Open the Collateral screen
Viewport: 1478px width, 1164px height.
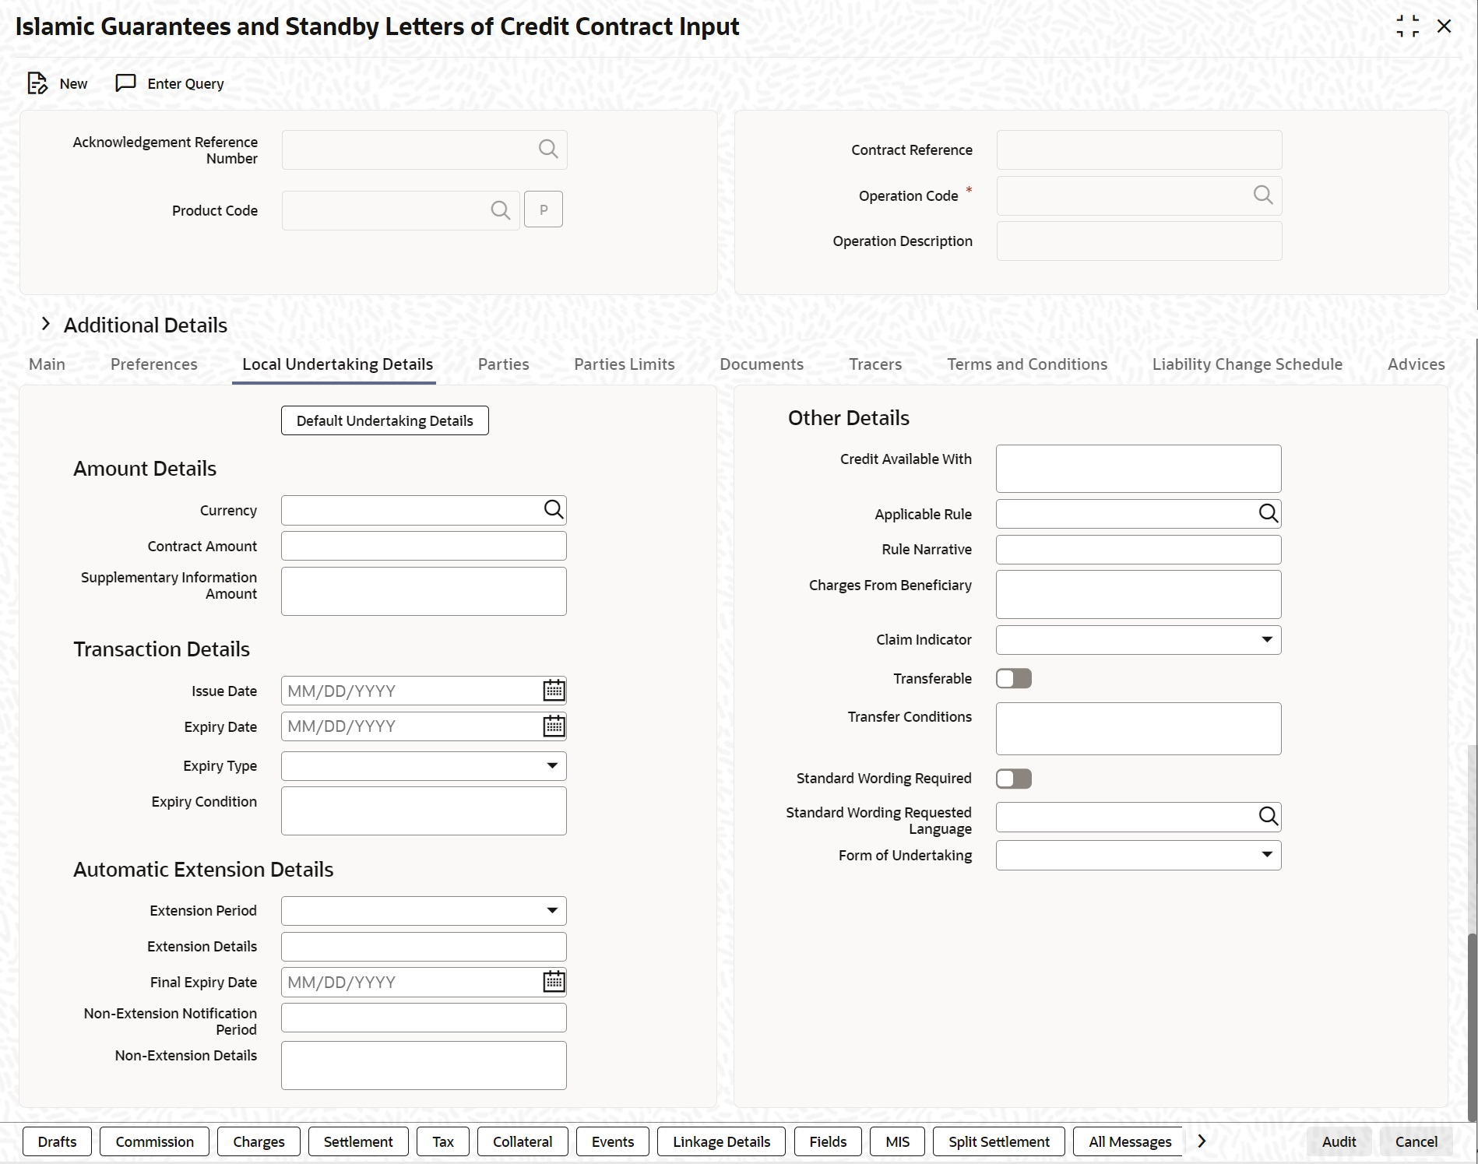(x=523, y=1141)
